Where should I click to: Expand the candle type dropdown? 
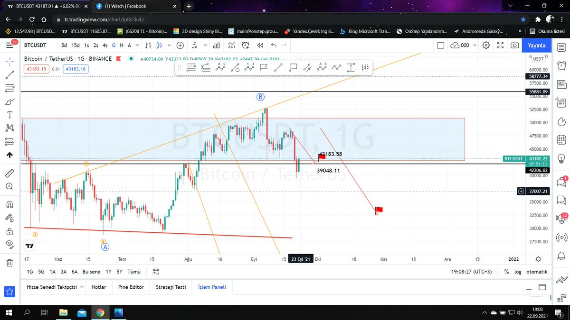coord(169,45)
